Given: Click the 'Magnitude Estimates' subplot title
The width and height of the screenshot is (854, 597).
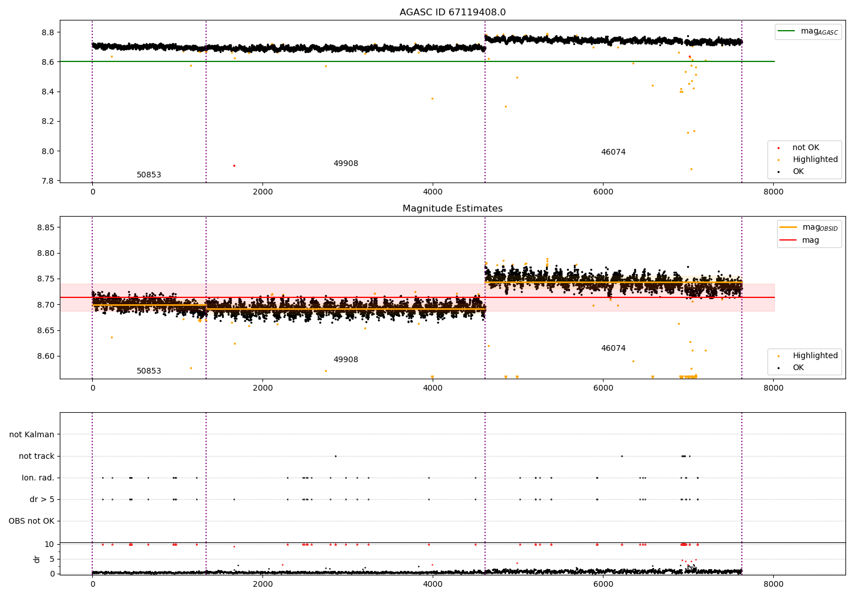Looking at the screenshot, I should pos(453,209).
